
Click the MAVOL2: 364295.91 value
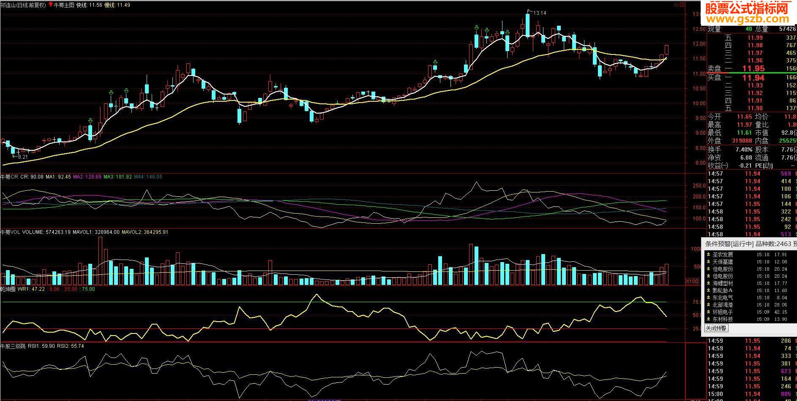click(x=145, y=232)
